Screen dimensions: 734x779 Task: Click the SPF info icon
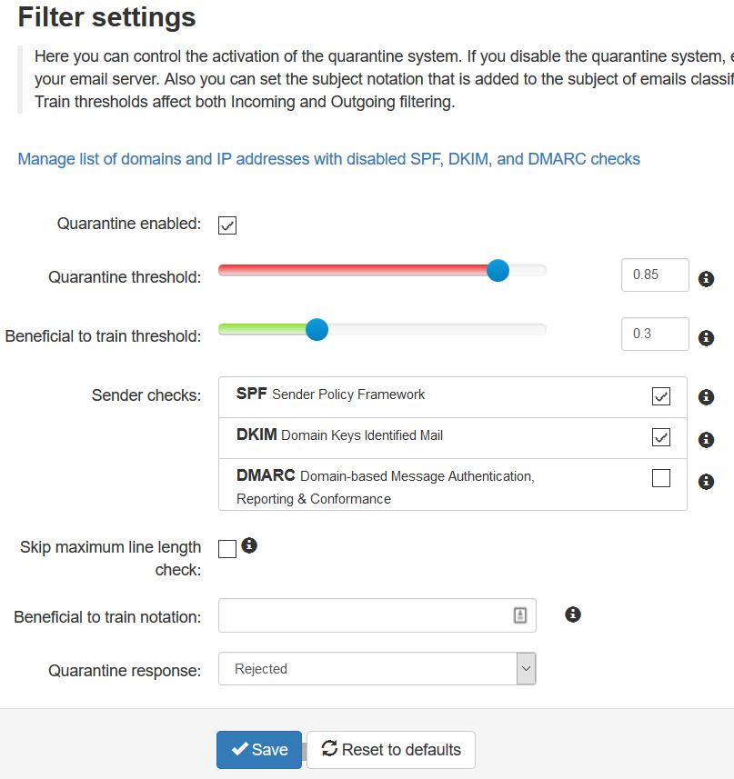point(706,397)
